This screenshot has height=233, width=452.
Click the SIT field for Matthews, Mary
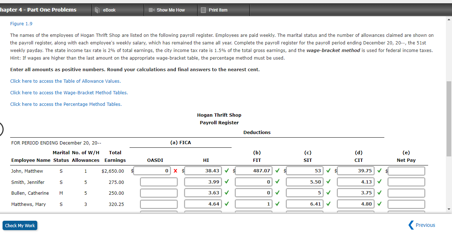(305, 204)
